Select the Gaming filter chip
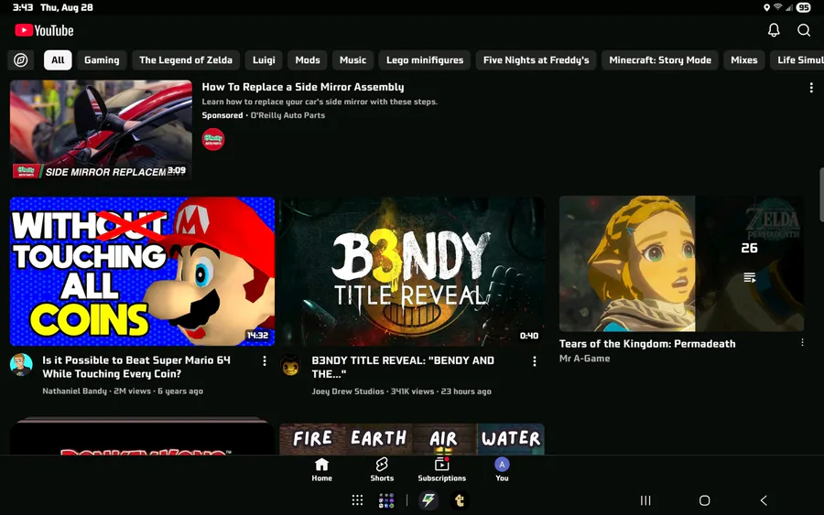This screenshot has width=824, height=515. point(102,59)
